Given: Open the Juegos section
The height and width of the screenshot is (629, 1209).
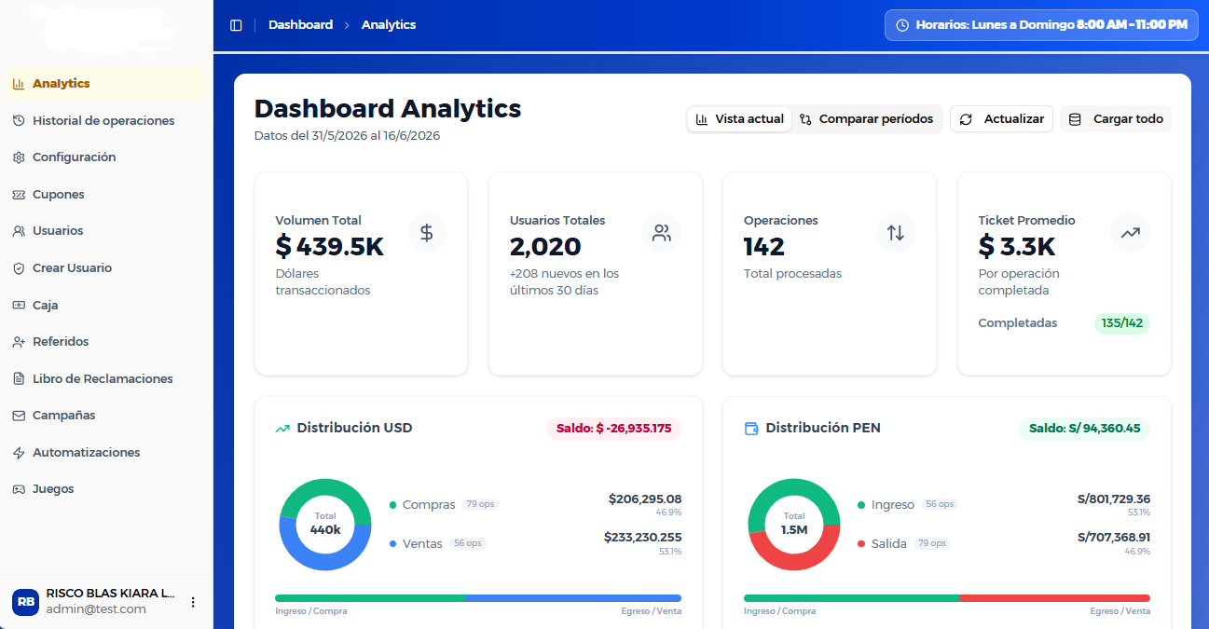Looking at the screenshot, I should [x=104, y=489].
